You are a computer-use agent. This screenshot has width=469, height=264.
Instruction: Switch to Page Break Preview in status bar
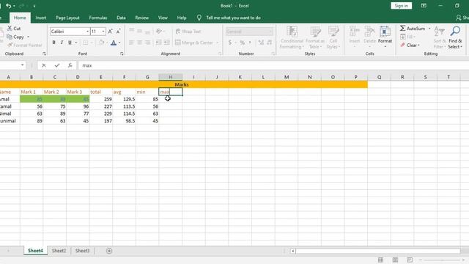(x=410, y=260)
